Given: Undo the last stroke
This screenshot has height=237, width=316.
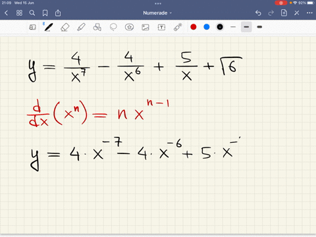Looking at the screenshot, I should tap(258, 13).
